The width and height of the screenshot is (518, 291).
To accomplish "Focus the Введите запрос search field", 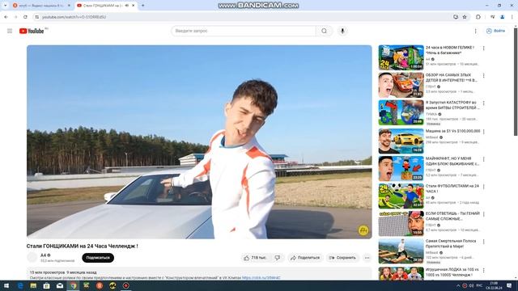I will pos(244,31).
